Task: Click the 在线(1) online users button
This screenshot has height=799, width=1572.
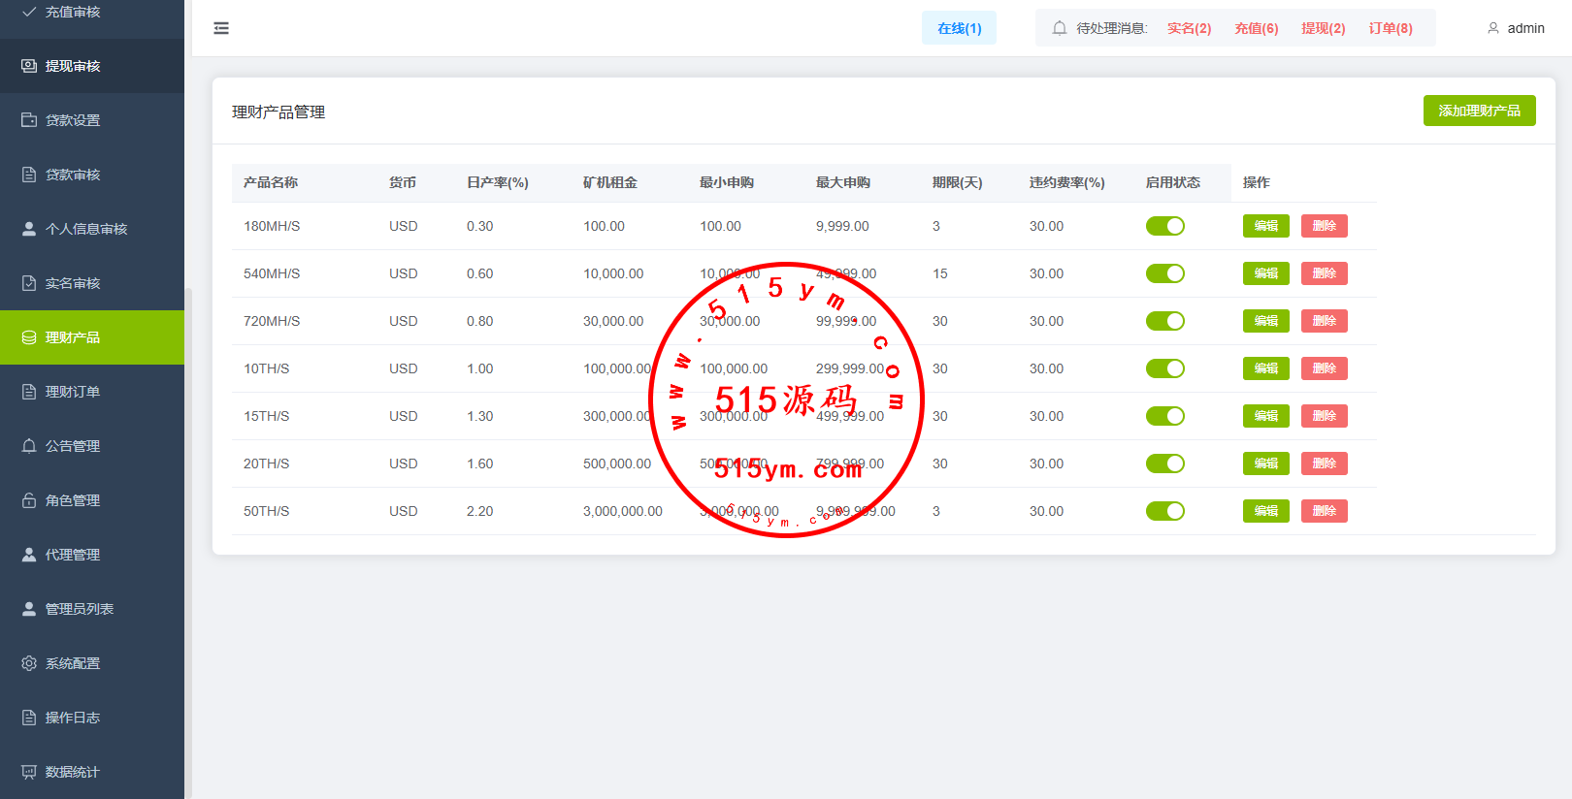Action: pos(959,28)
